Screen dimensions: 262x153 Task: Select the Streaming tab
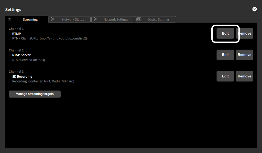[x=30, y=19]
